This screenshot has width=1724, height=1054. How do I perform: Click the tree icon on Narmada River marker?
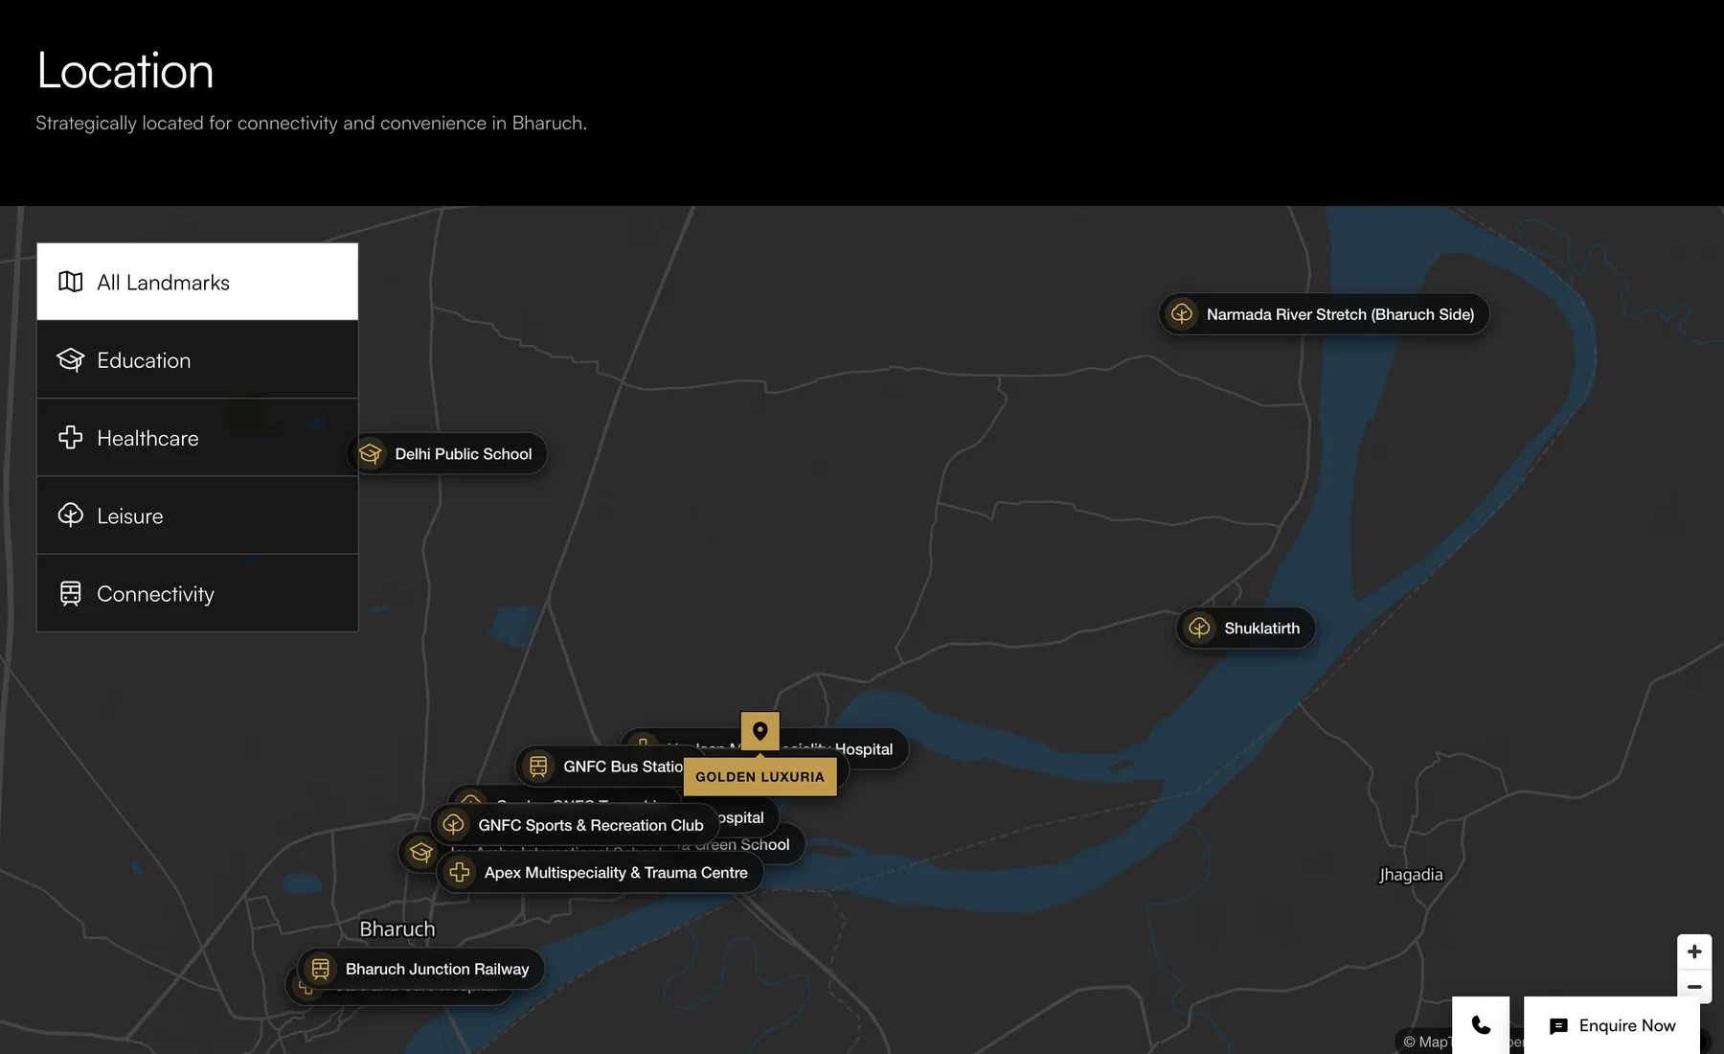click(x=1182, y=314)
